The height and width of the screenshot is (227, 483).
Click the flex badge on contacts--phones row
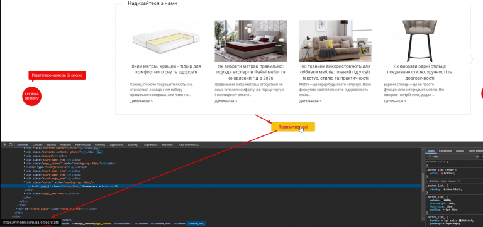[99, 152]
